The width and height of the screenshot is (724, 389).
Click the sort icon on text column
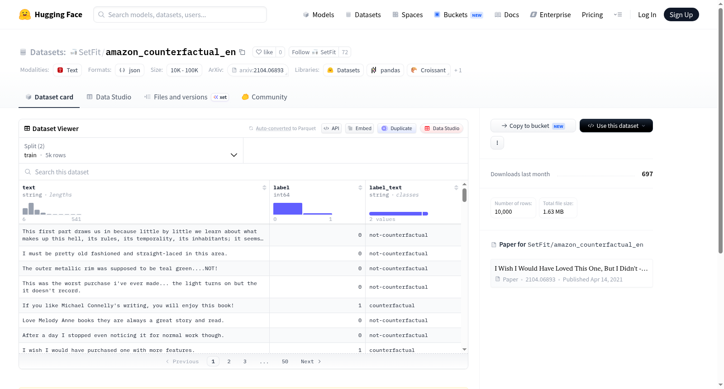264,187
